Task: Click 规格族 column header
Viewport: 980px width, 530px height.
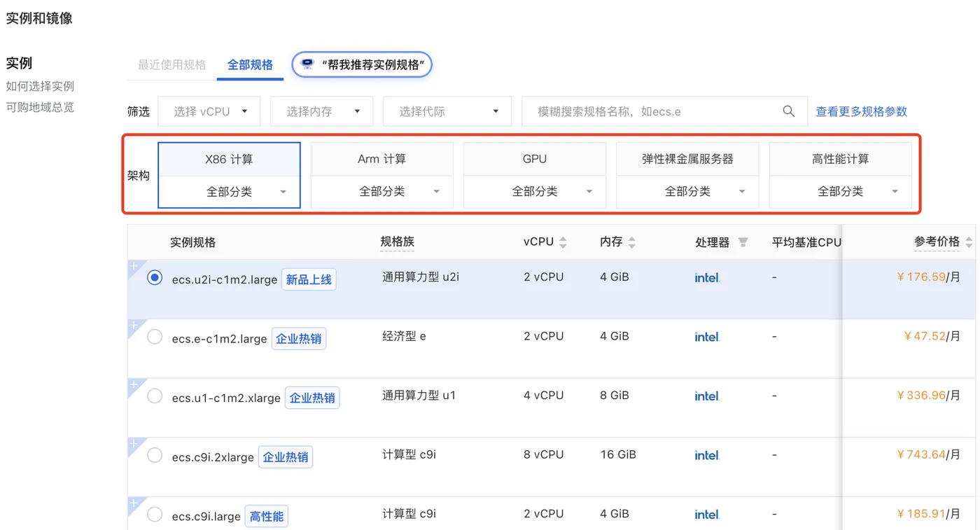Action: pos(398,242)
